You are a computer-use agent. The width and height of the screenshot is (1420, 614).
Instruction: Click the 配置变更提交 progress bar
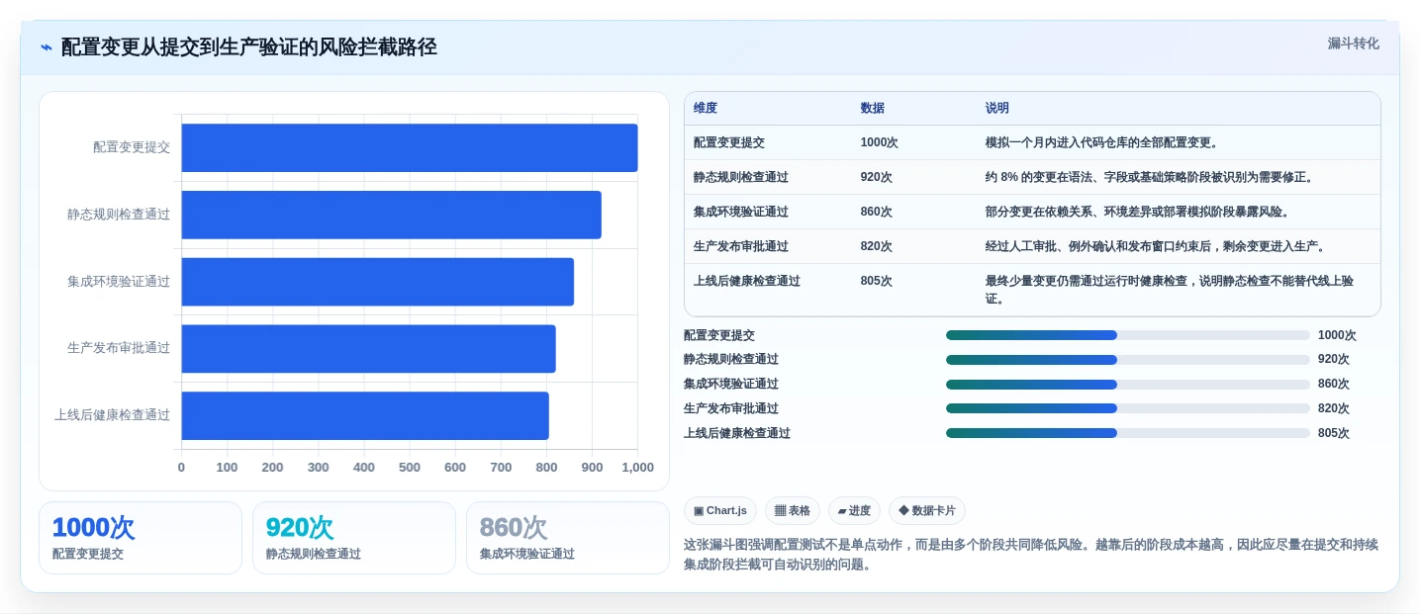tap(1128, 335)
